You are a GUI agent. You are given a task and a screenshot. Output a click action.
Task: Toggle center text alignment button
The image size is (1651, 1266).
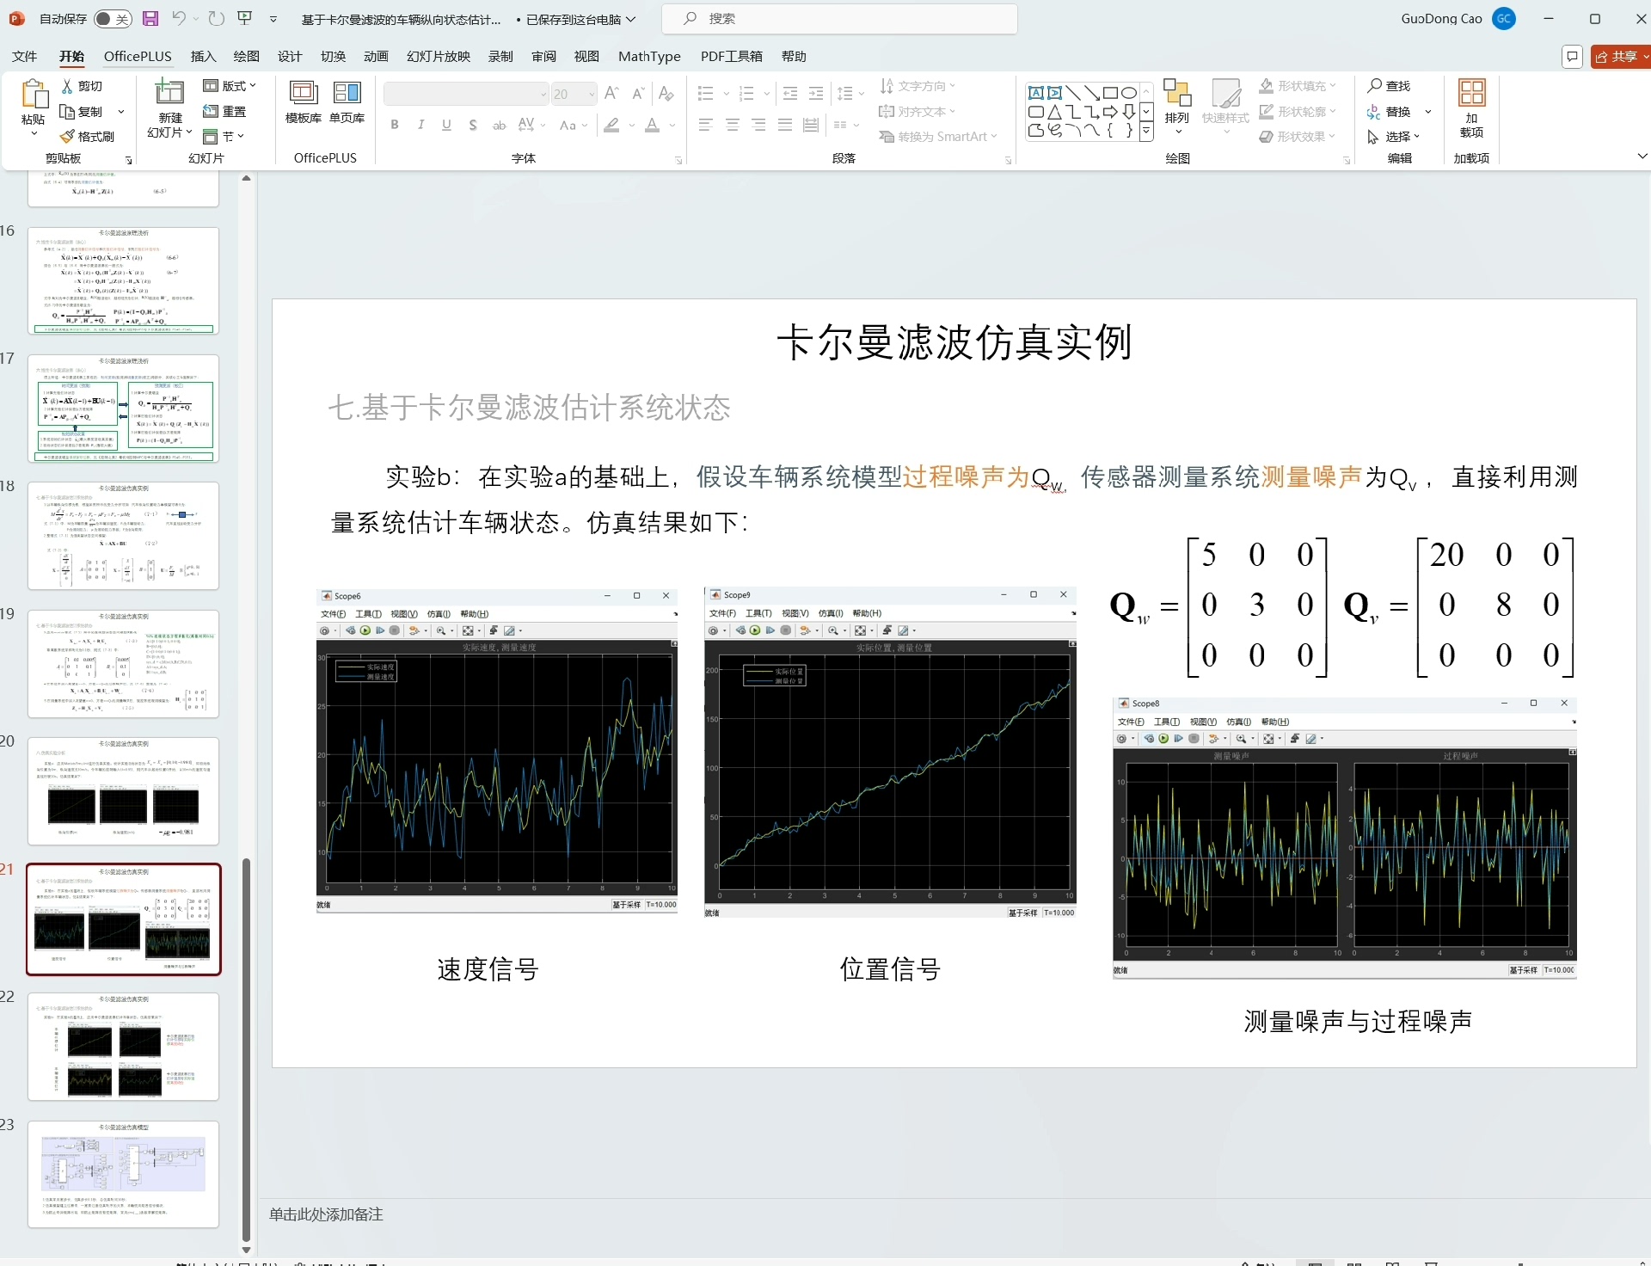tap(732, 126)
